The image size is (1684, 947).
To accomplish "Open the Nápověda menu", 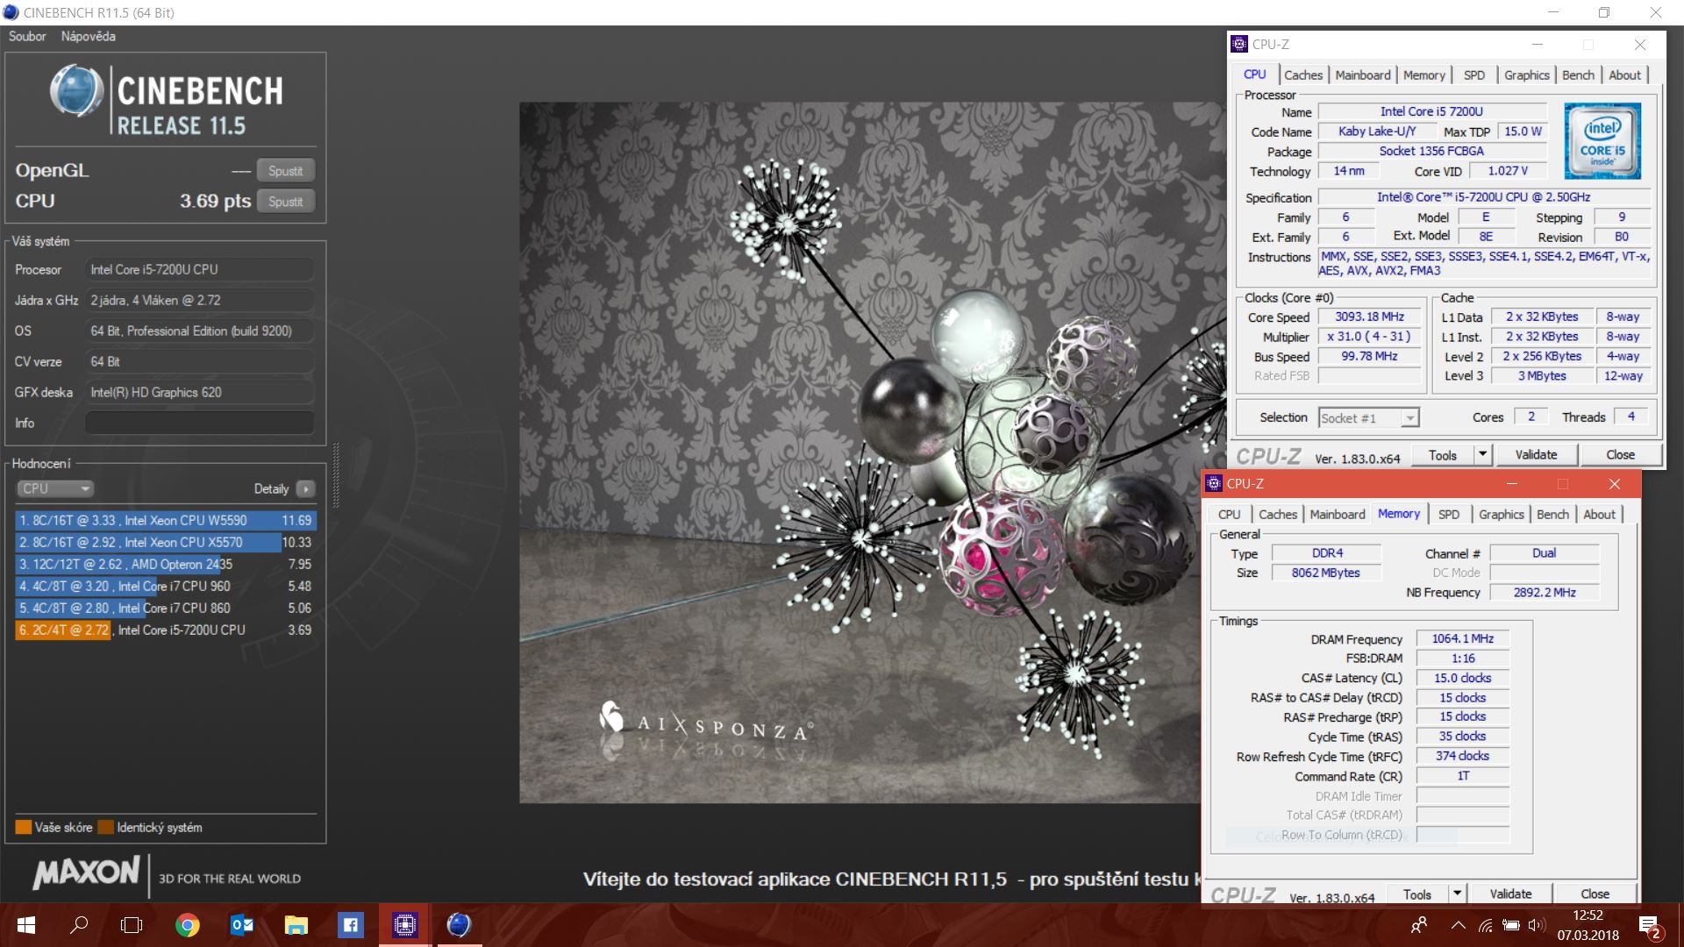I will point(89,36).
